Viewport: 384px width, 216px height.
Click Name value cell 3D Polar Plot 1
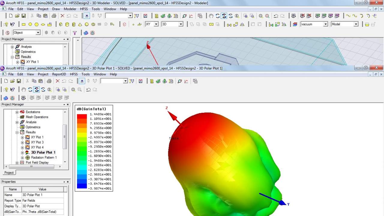pos(43,195)
